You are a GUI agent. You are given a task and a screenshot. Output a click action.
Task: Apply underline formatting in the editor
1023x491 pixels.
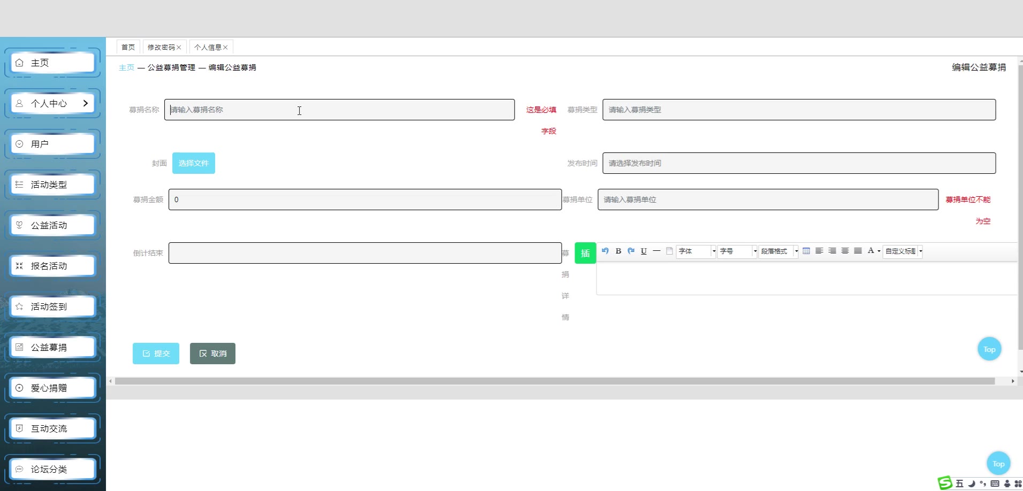(644, 251)
